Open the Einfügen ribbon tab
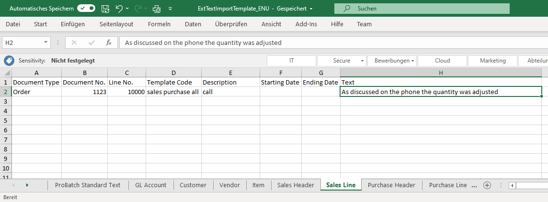This screenshot has height=202, width=548. pos(73,24)
